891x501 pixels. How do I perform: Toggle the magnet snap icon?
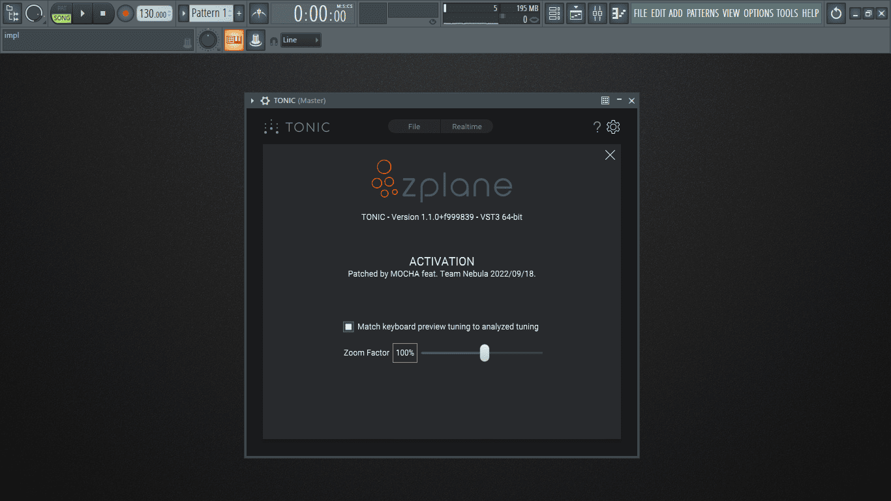pos(274,40)
